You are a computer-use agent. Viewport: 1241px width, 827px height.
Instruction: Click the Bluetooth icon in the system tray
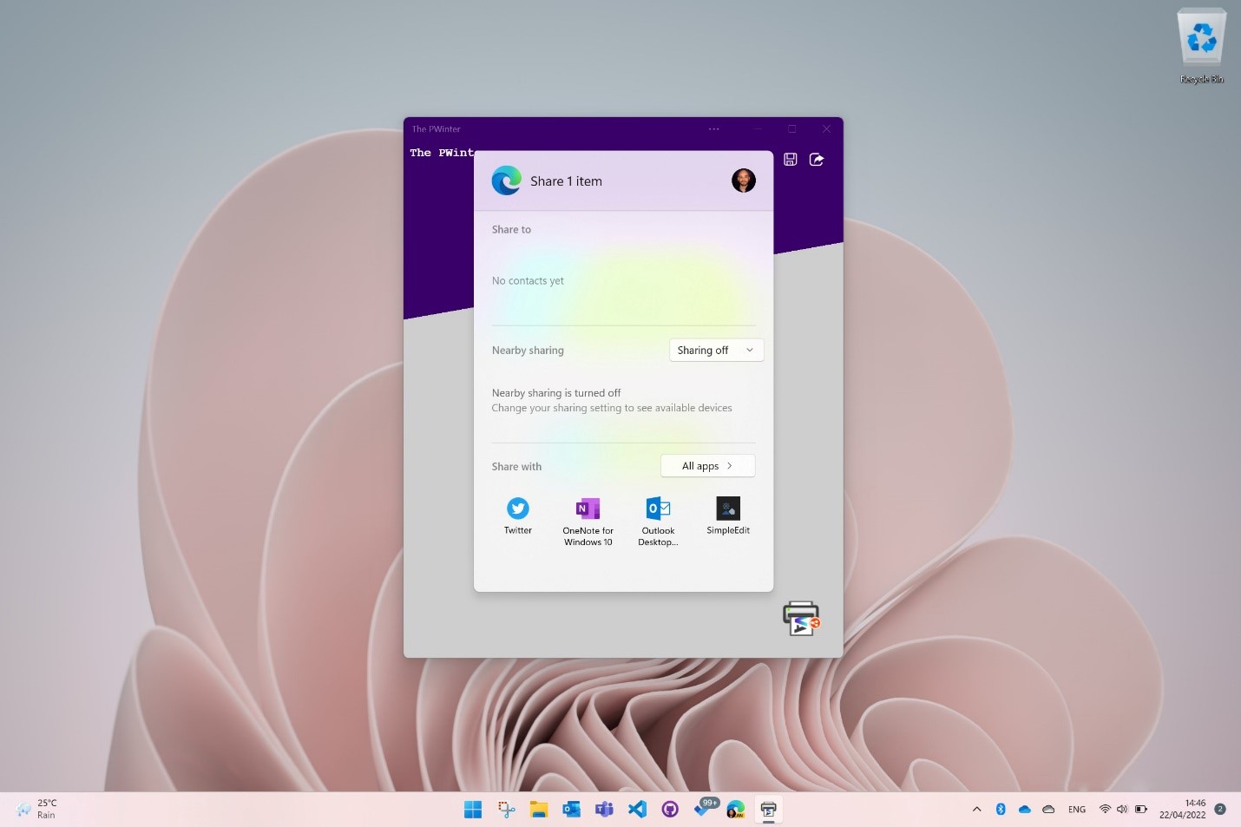tap(1001, 809)
